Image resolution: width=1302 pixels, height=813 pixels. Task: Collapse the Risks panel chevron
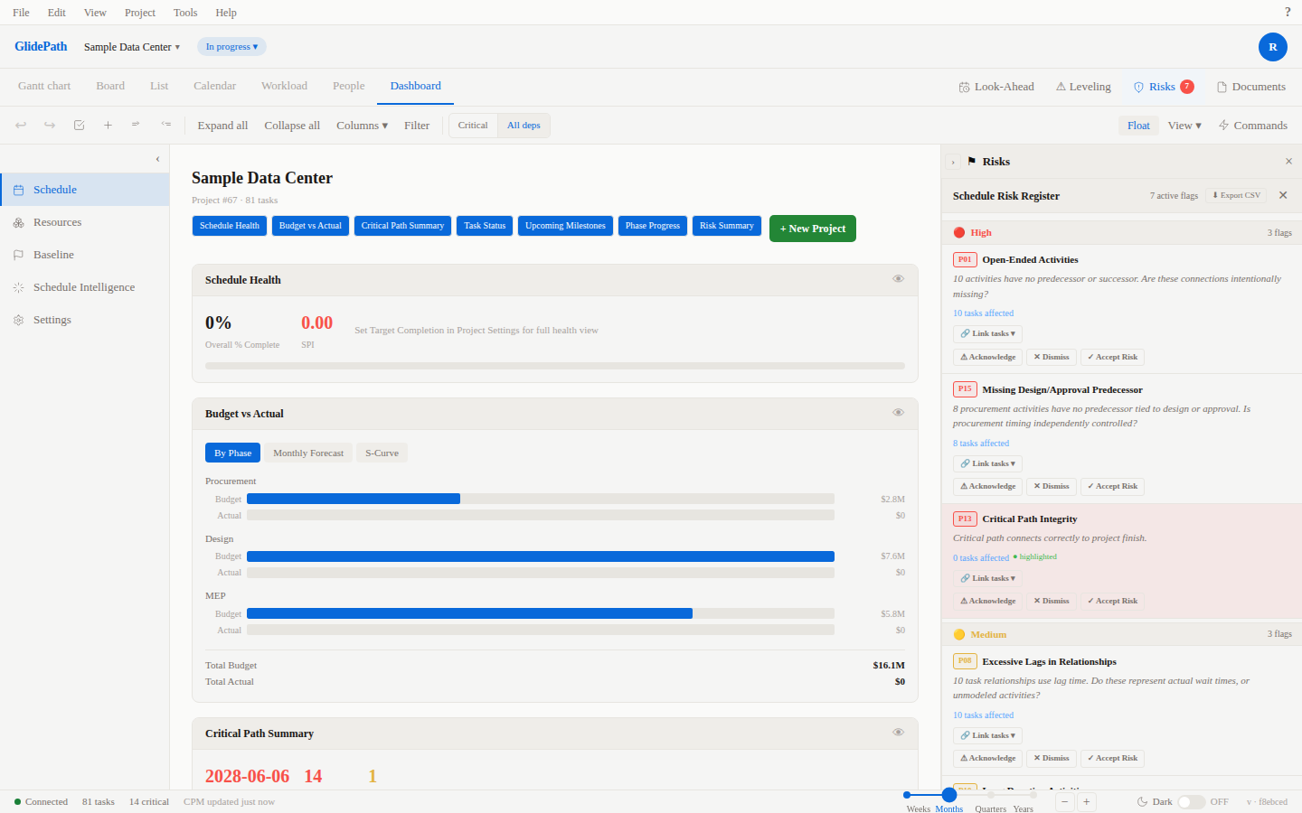pos(953,162)
